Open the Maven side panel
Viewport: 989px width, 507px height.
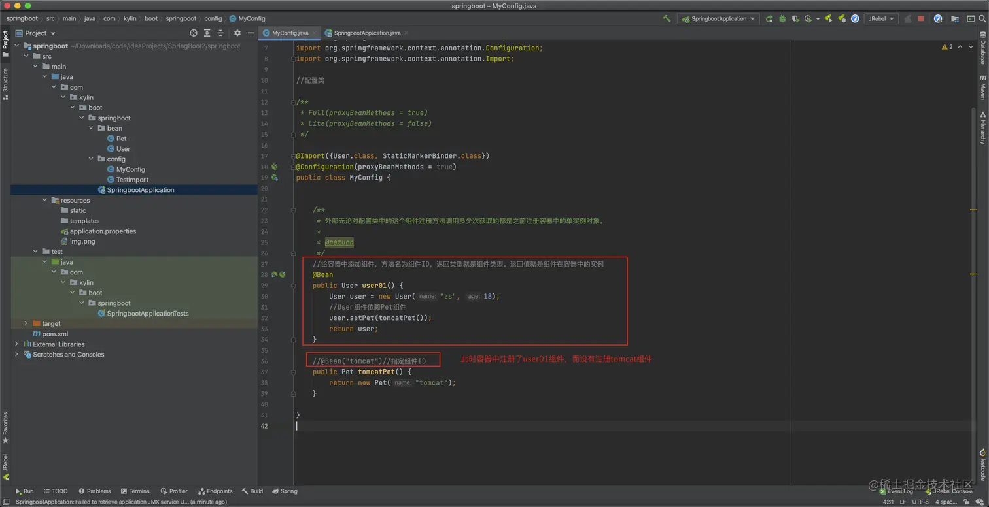point(982,87)
